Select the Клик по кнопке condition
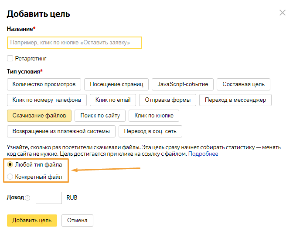Screen dimensions: 293x234 154,116
